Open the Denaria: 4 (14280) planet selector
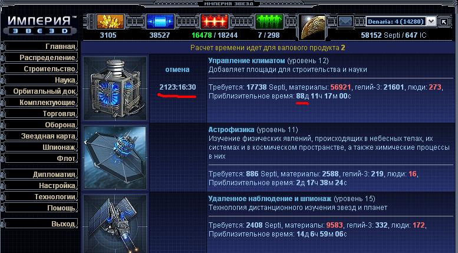 click(401, 21)
